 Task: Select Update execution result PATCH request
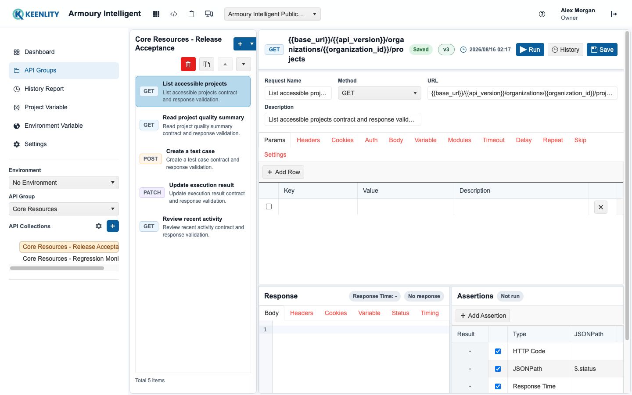[x=193, y=193]
